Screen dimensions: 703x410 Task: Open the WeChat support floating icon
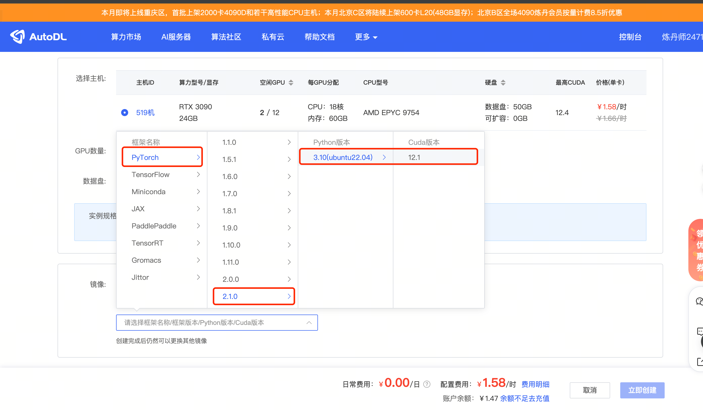coord(699,301)
